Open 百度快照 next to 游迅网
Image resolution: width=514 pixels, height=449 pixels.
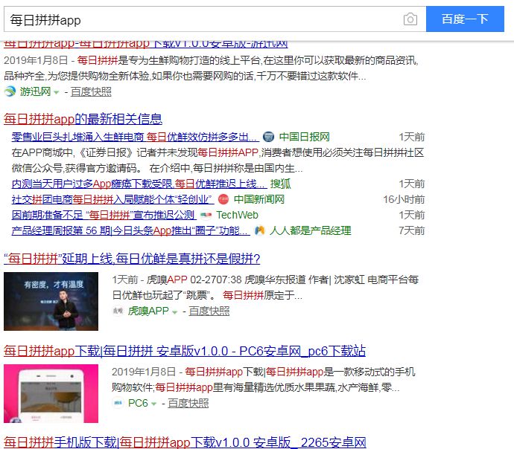point(91,91)
